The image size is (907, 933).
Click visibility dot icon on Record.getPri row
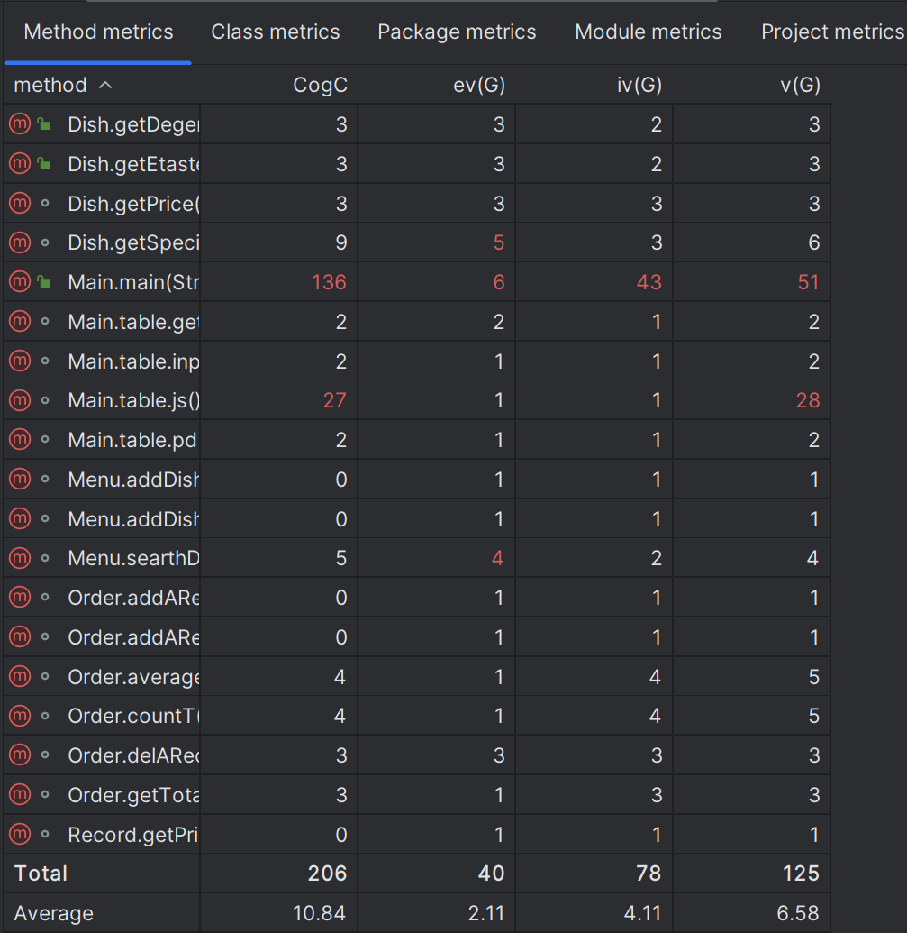tap(45, 834)
